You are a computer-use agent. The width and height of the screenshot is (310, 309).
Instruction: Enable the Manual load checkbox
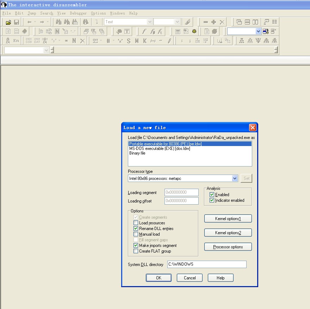[136, 234]
